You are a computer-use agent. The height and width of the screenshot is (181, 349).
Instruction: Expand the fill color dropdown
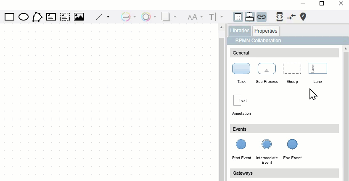coord(155,17)
